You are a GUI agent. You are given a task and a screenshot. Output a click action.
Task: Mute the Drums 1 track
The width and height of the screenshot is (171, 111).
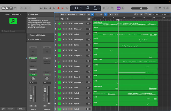point(63,72)
